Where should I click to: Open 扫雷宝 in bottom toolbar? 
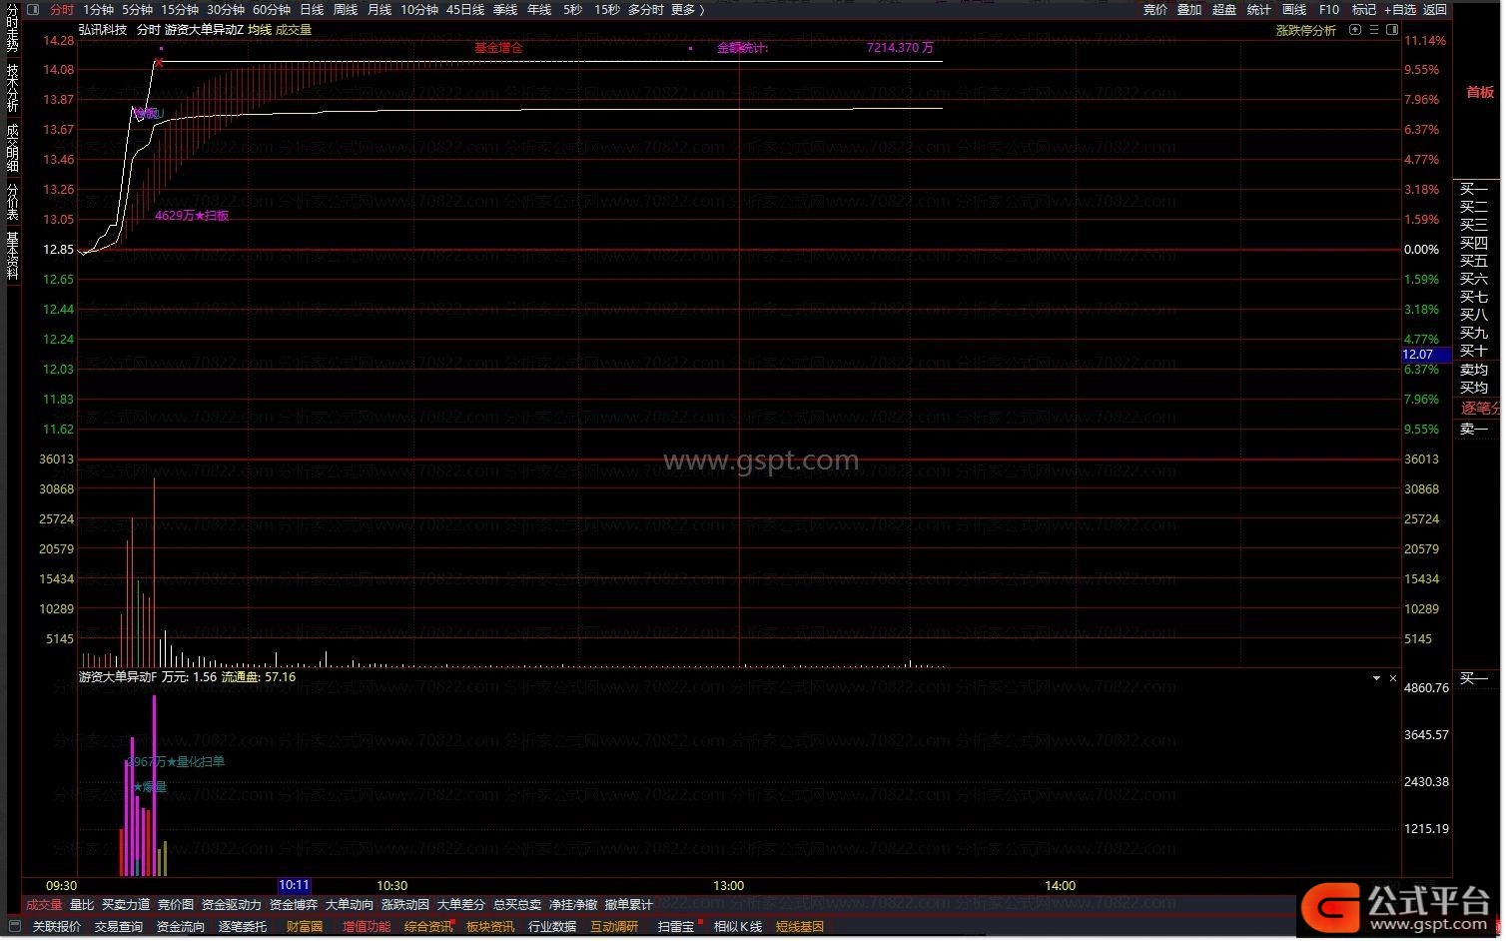(x=675, y=927)
